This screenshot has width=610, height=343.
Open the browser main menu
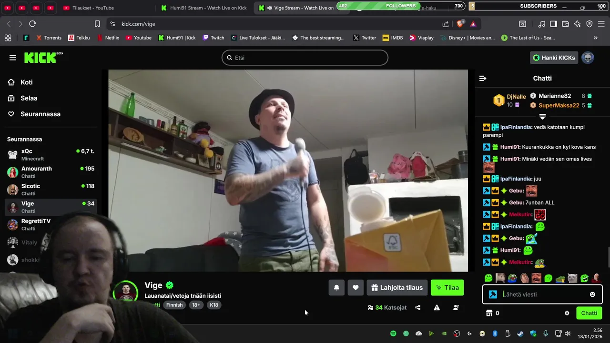click(601, 24)
